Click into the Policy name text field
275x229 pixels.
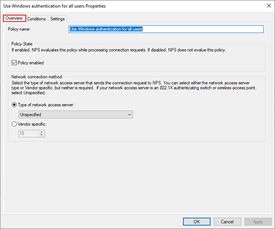click(166, 29)
